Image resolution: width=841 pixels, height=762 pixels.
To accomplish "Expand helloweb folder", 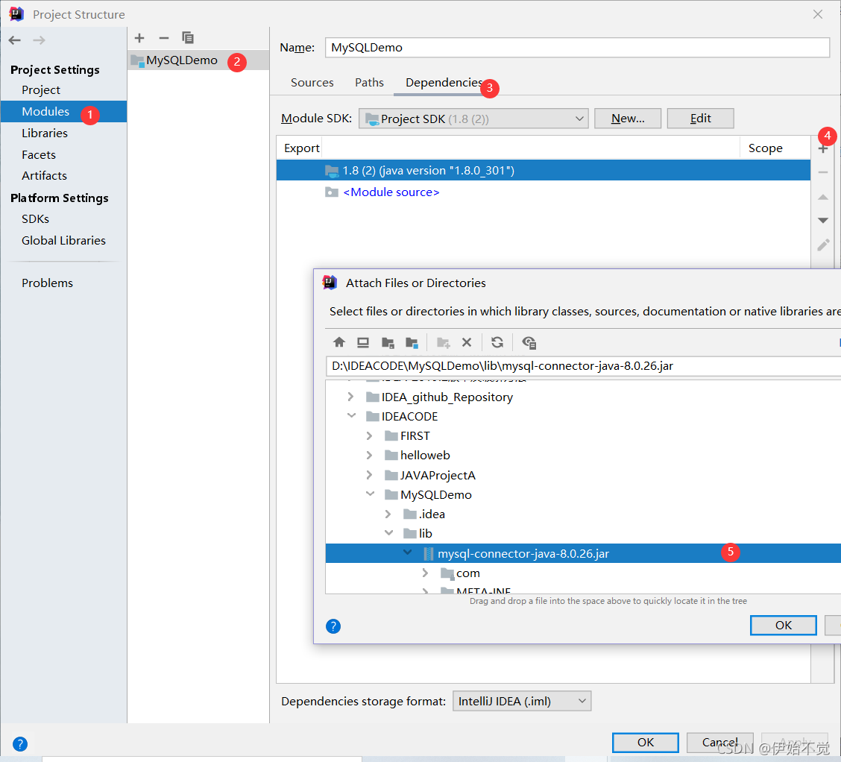I will 370,456.
